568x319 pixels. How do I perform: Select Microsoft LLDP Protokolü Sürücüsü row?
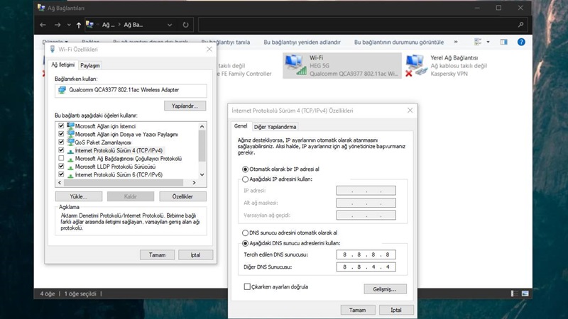[x=115, y=167]
